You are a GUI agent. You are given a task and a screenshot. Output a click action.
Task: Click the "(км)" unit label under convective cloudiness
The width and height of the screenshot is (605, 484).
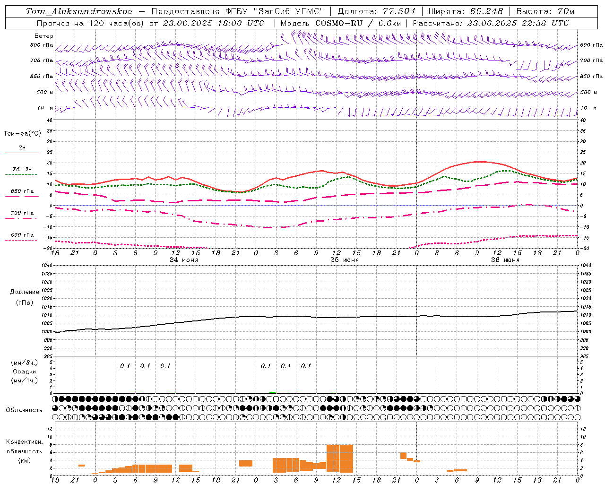coord(24,460)
